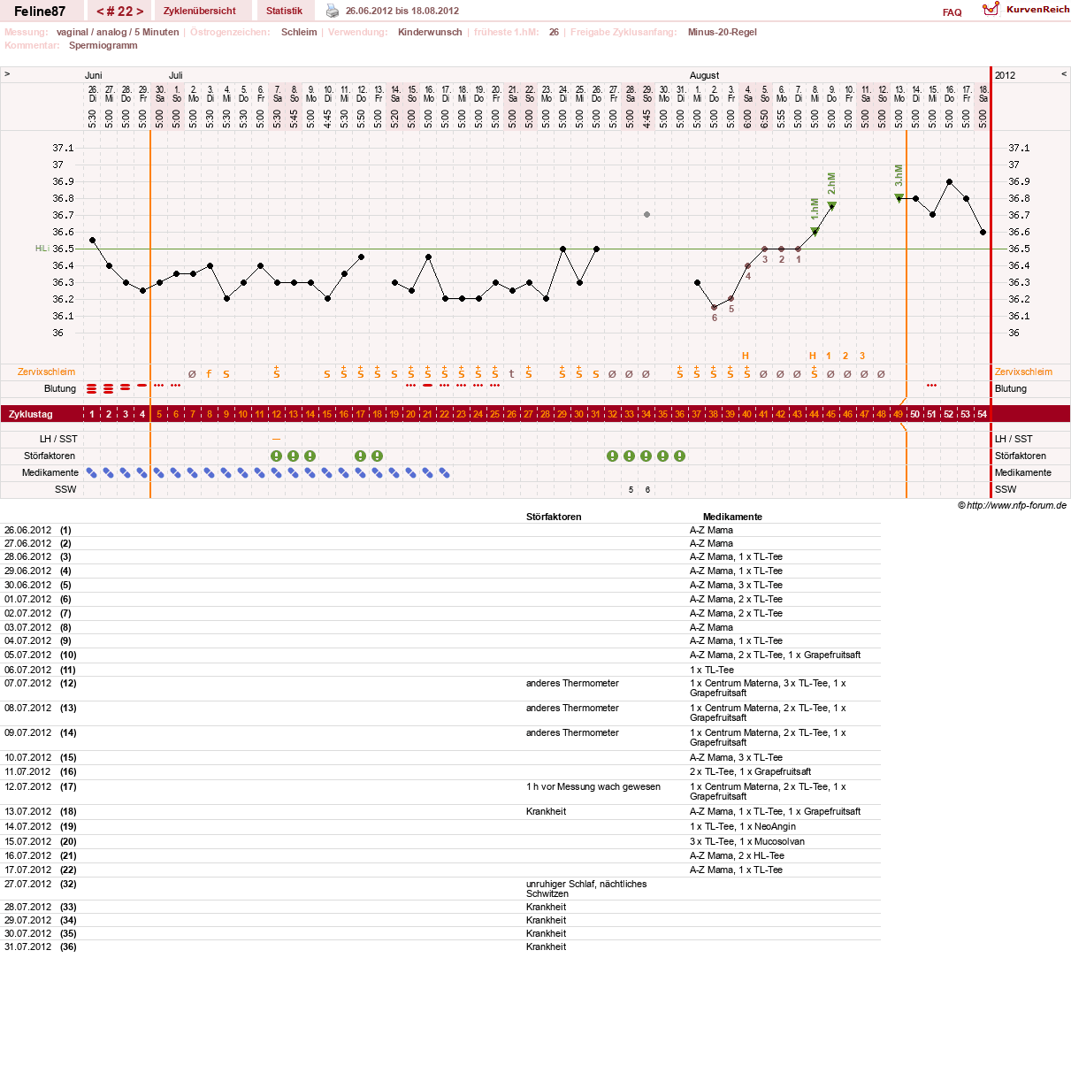Click the Medikamente pill icon on cycle day 16
This screenshot has width=1071, height=1073.
click(x=344, y=473)
